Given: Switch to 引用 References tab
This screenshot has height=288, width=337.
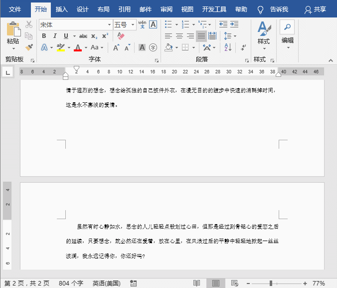Looking at the screenshot, I should point(125,9).
